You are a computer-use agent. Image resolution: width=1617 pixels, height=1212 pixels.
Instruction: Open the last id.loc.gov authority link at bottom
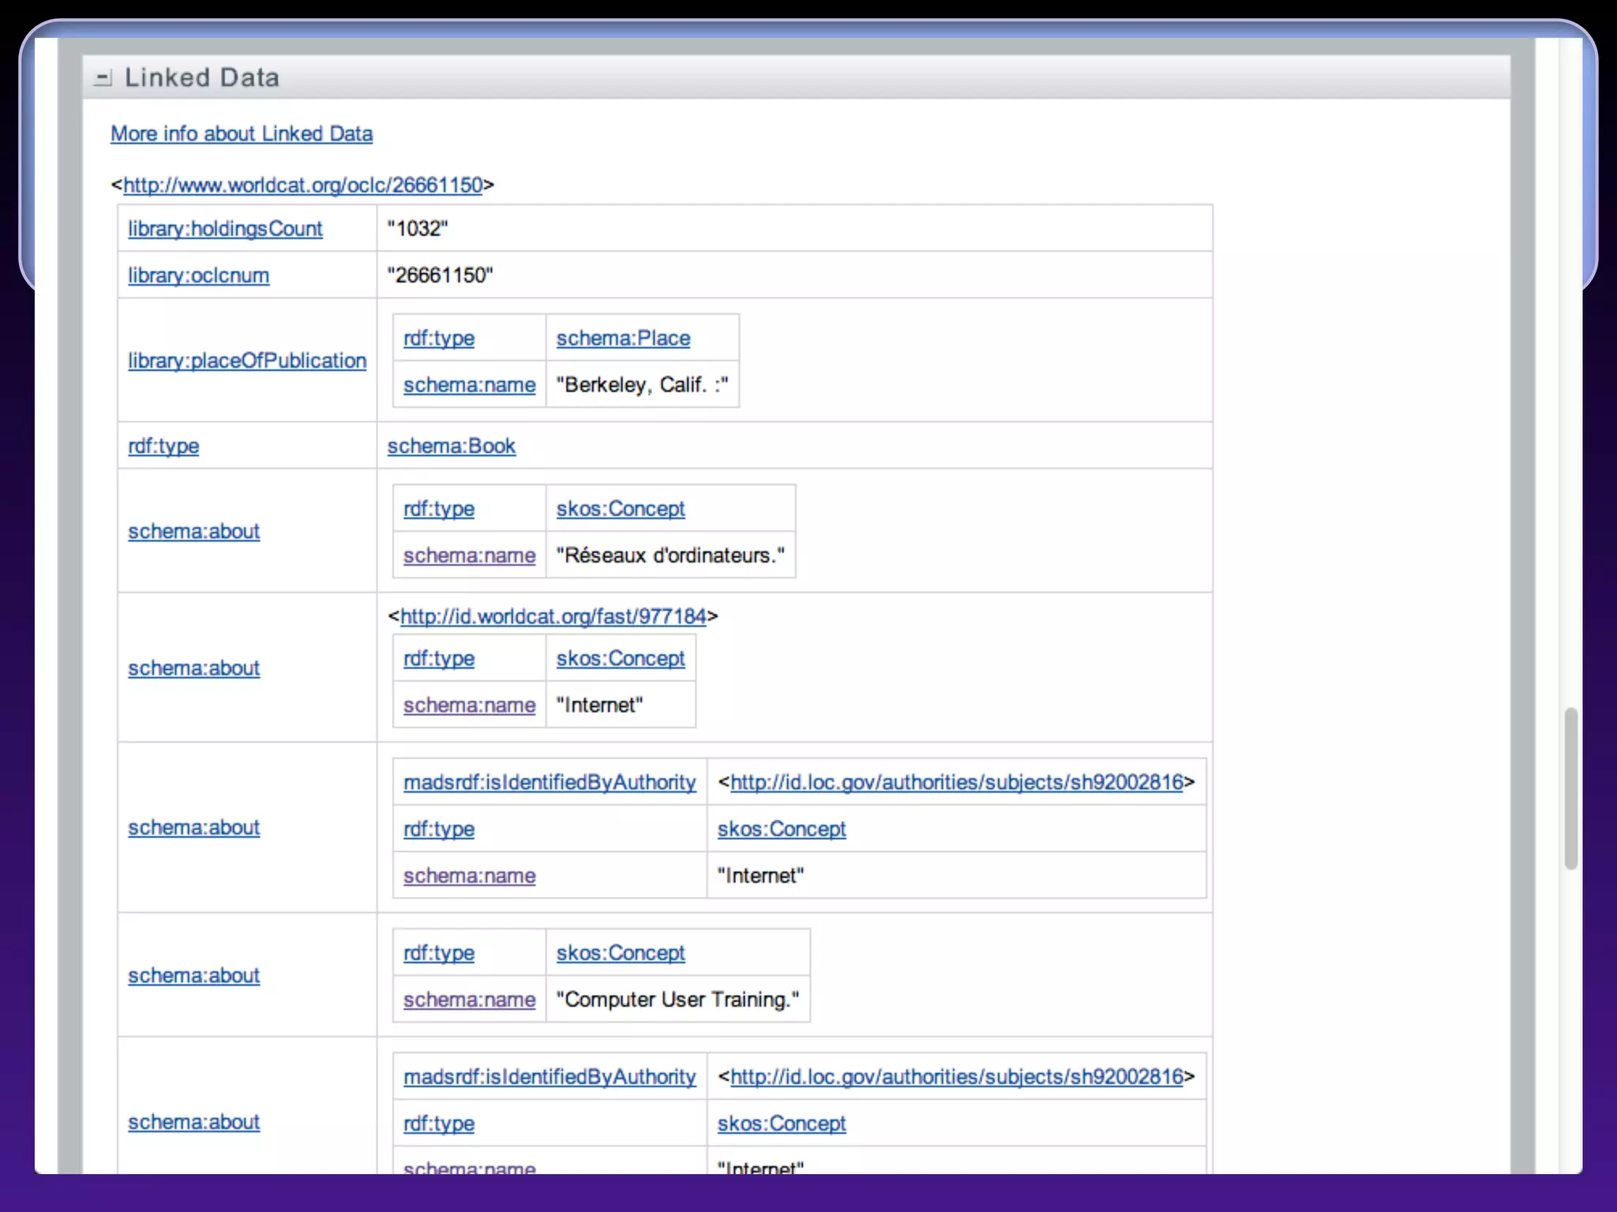tap(956, 1077)
